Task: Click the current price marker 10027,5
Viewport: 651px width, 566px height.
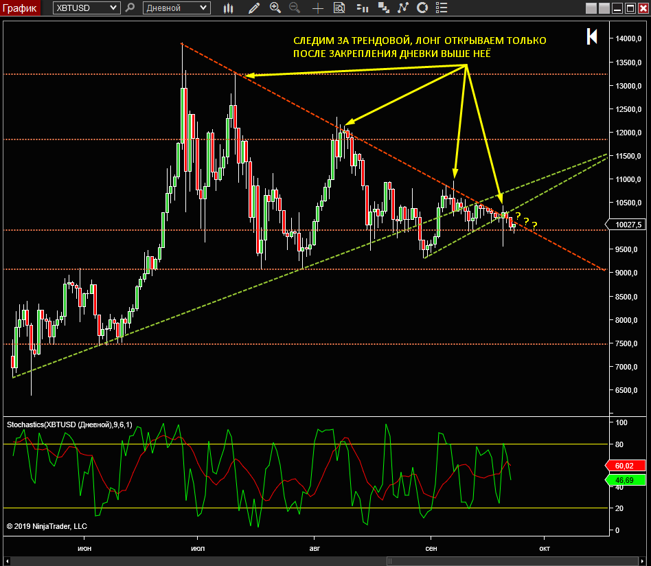Action: point(626,225)
